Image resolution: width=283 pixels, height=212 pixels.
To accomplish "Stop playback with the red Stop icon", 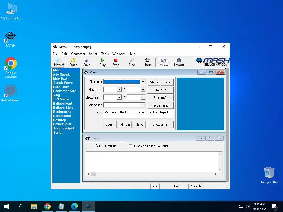I will (x=116, y=62).
